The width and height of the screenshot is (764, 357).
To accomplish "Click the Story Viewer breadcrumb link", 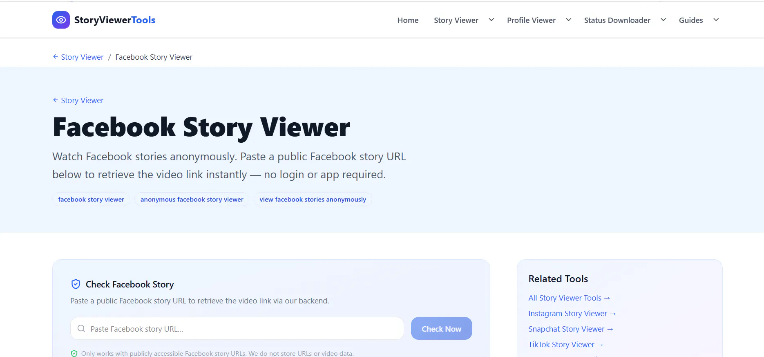I will [82, 57].
